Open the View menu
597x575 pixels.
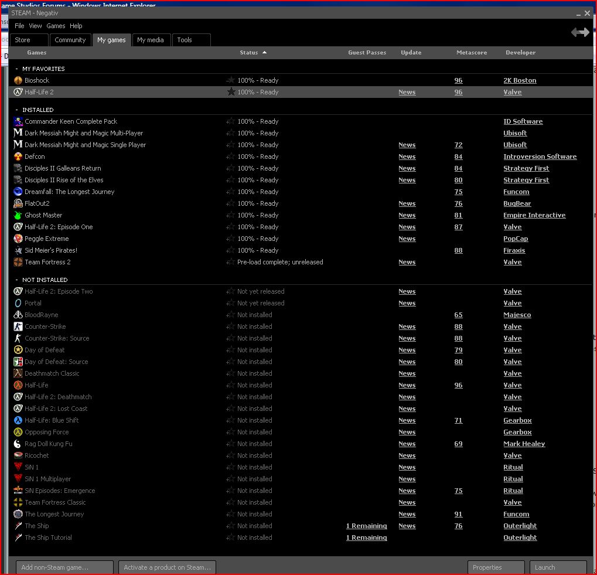tap(35, 26)
